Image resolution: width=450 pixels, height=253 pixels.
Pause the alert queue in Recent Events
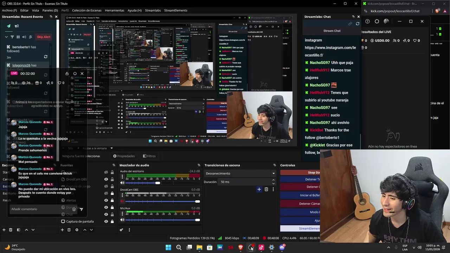18,37
